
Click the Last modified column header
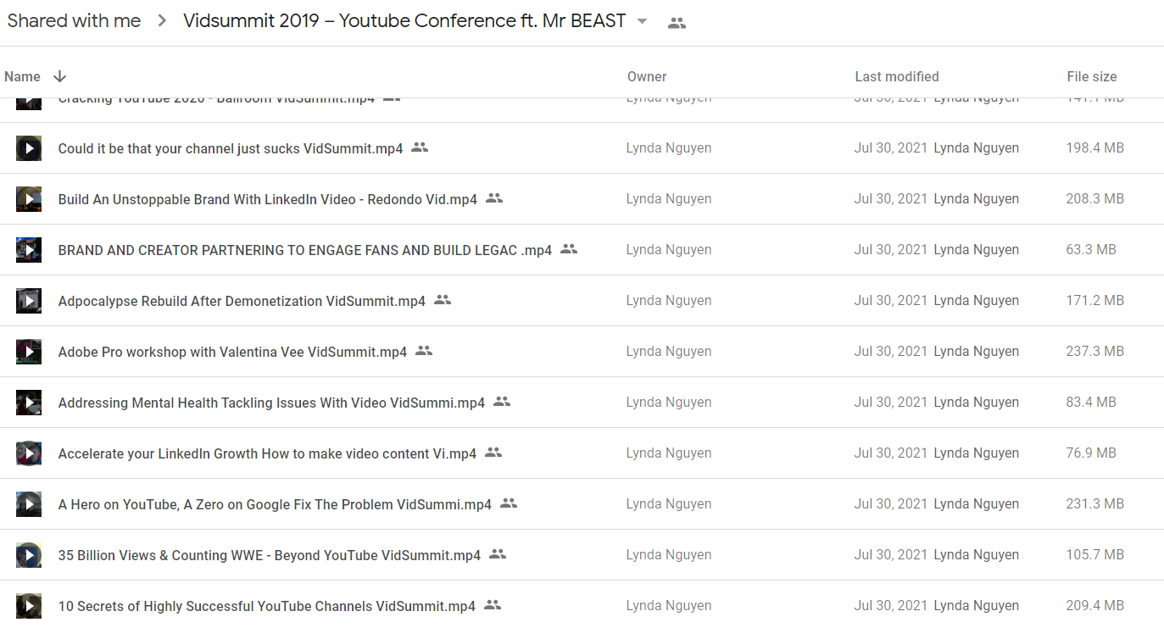click(x=897, y=76)
